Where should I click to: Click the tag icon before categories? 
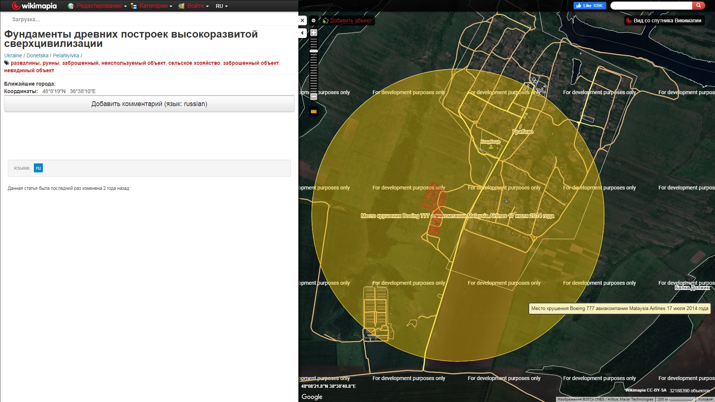click(7, 63)
